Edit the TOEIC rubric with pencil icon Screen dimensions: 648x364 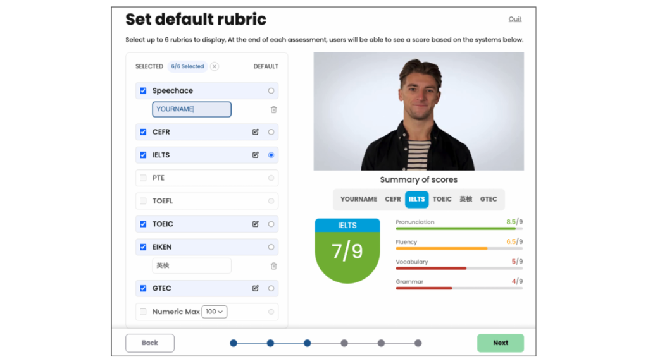coord(256,224)
